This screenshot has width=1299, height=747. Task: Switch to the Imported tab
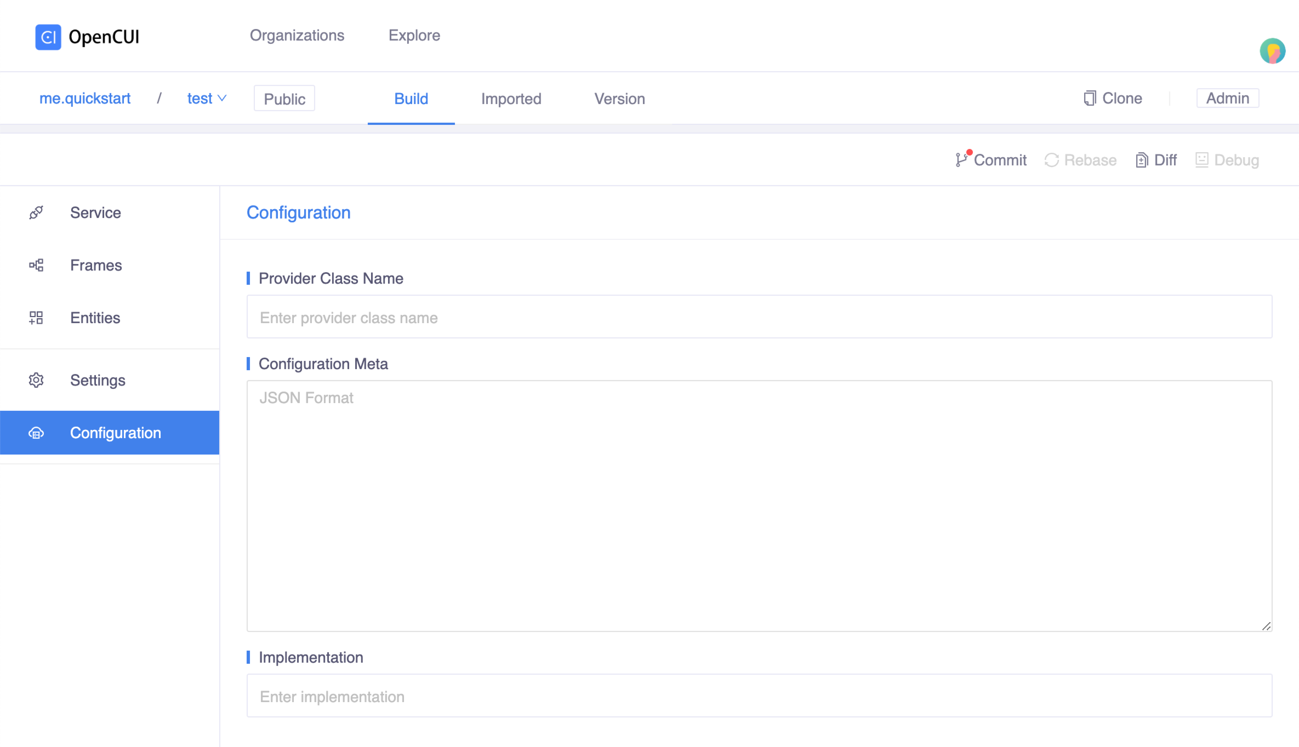click(511, 99)
